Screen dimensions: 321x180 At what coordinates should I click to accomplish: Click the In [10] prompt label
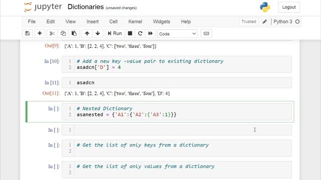(x=52, y=61)
